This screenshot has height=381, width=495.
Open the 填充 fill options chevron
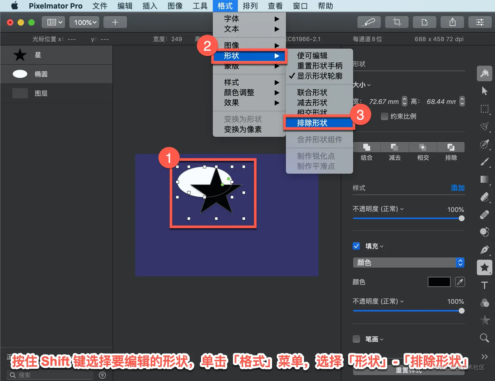click(x=382, y=246)
